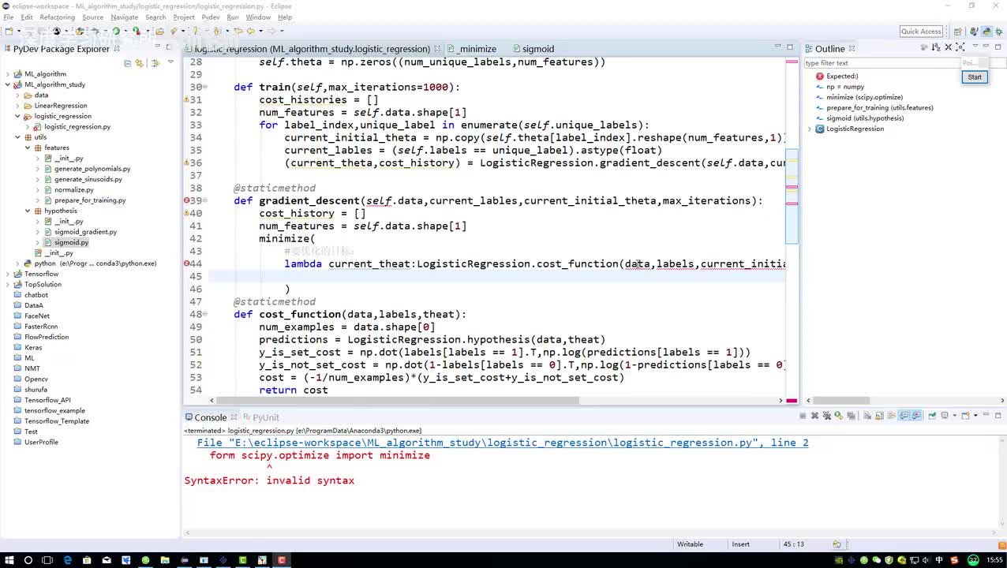Terminate the console process with the square icon
Screen dimensions: 1007x568
click(803, 416)
